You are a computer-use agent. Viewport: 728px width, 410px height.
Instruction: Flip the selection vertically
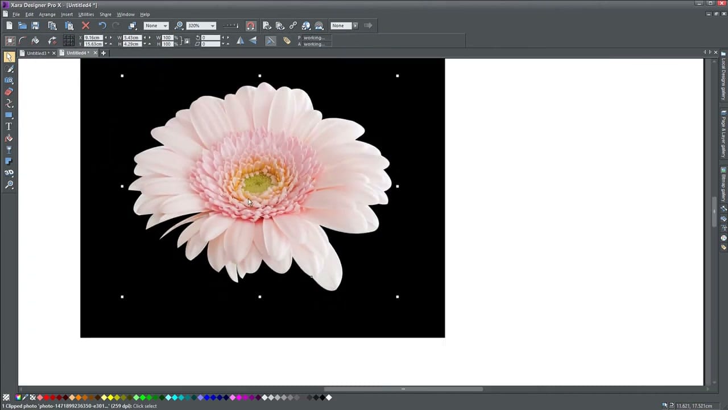pos(253,40)
